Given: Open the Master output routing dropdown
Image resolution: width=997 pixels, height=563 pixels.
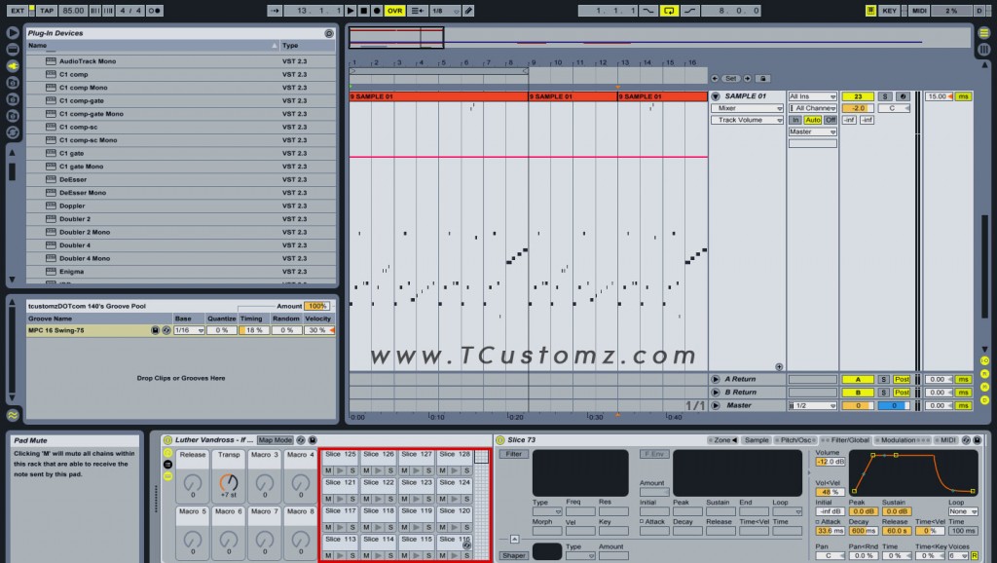Looking at the screenshot, I should (813, 131).
